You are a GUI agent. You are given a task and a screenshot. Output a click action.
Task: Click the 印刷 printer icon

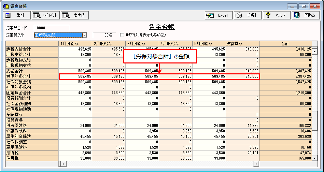[240, 15]
